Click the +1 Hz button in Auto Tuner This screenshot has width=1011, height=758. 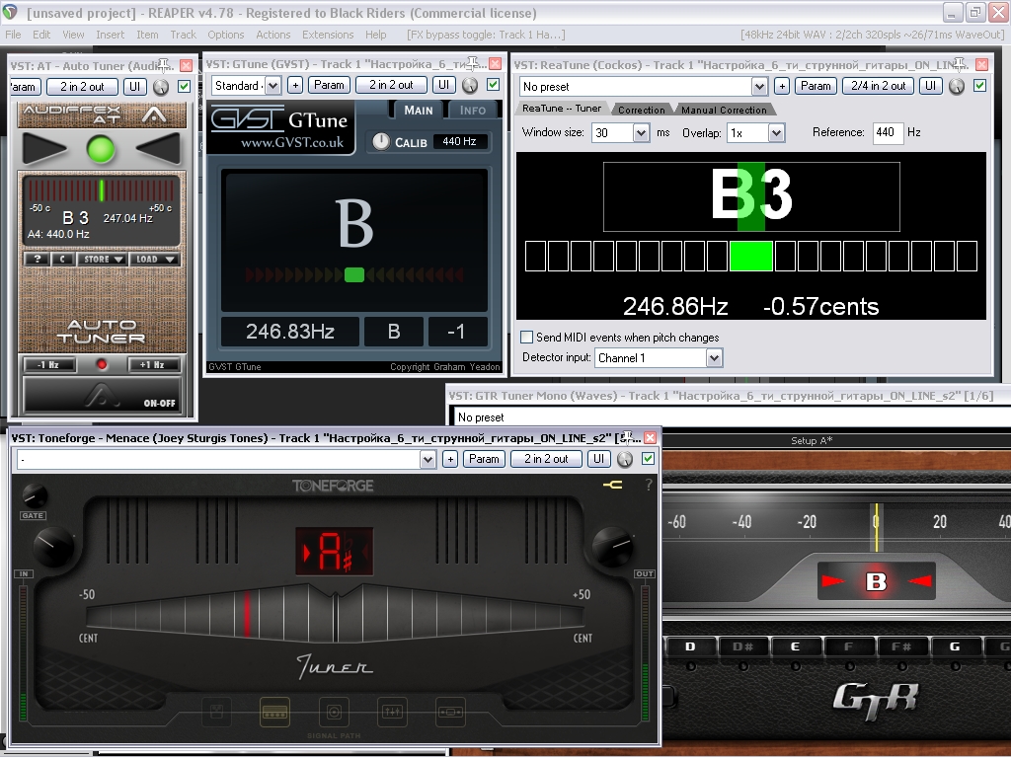[x=152, y=365]
